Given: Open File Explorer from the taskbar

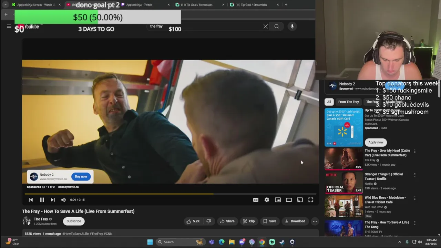Looking at the screenshot, I should 232,242.
